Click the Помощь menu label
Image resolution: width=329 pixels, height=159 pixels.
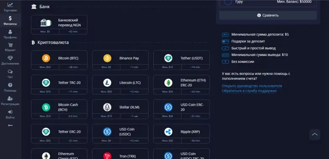(10, 91)
